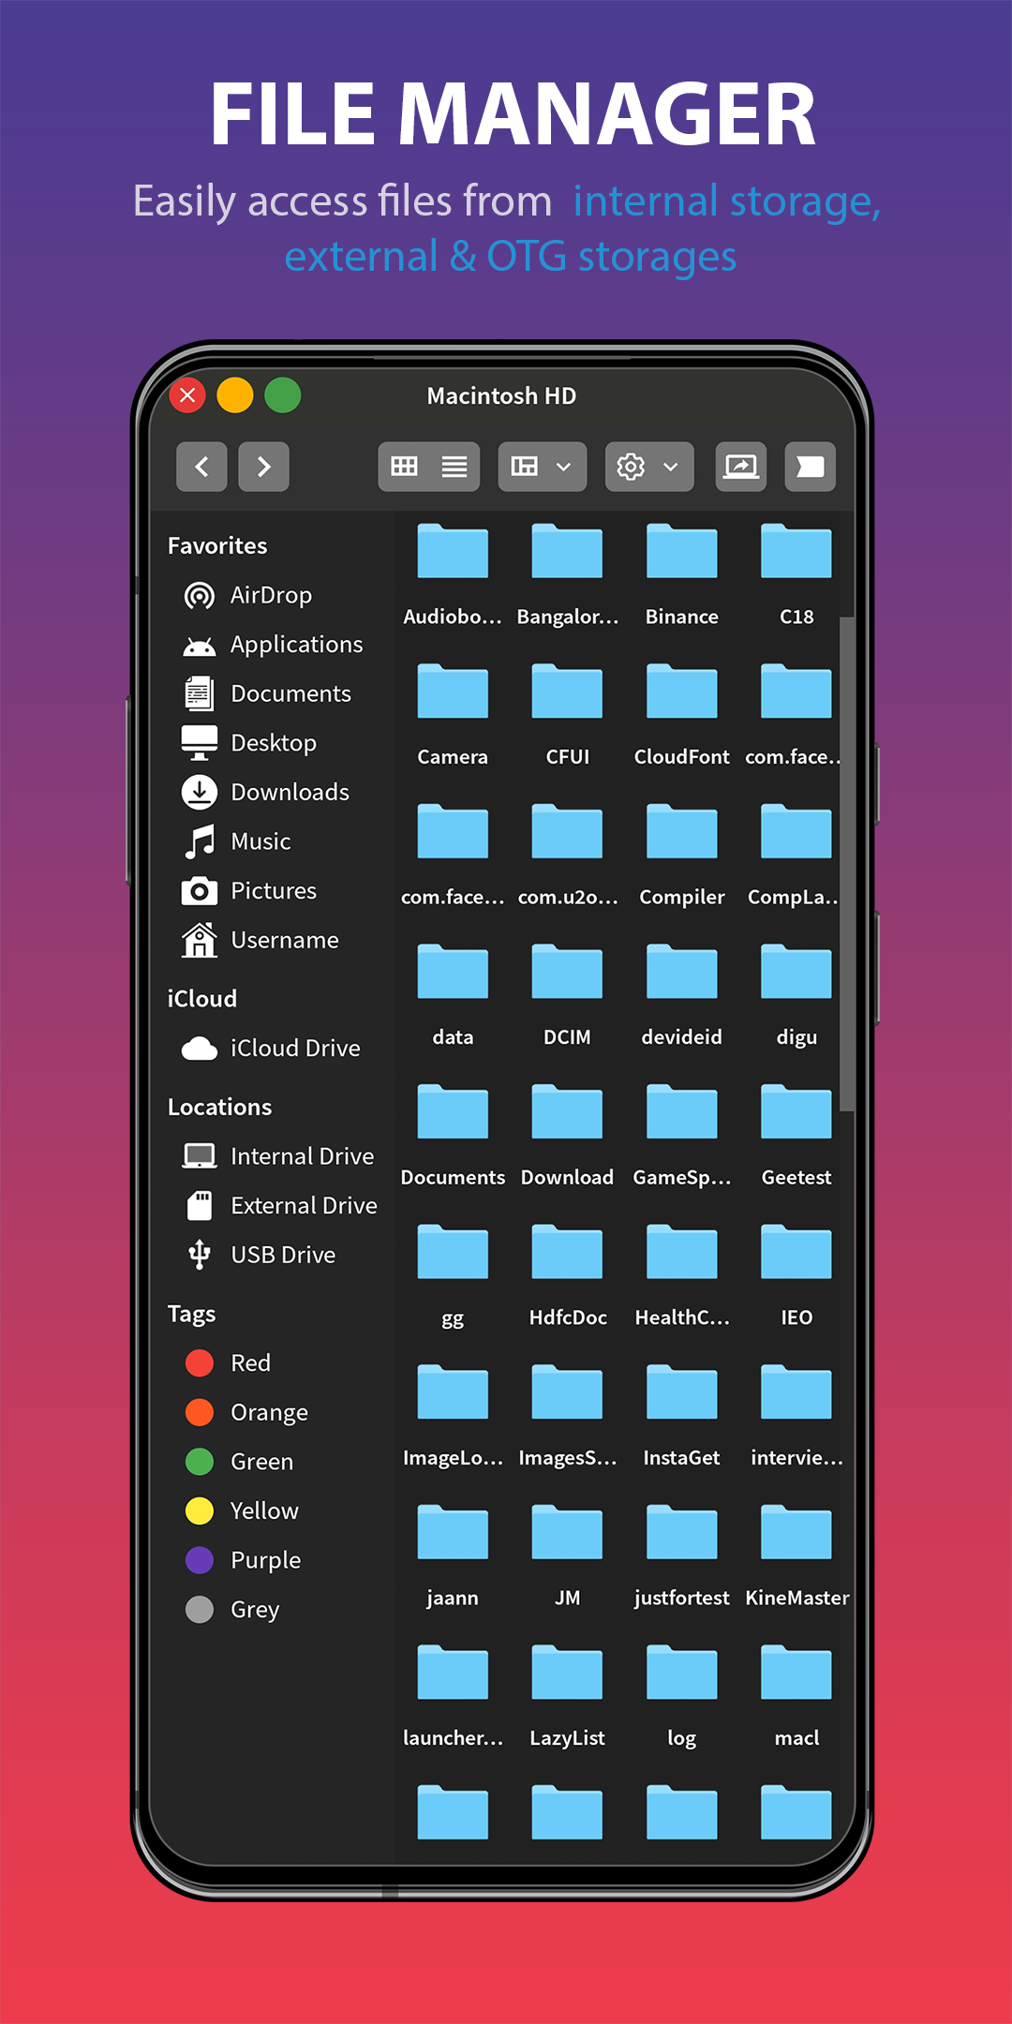Open the CFUI folder
Image resolution: width=1012 pixels, height=2024 pixels.
tap(567, 714)
